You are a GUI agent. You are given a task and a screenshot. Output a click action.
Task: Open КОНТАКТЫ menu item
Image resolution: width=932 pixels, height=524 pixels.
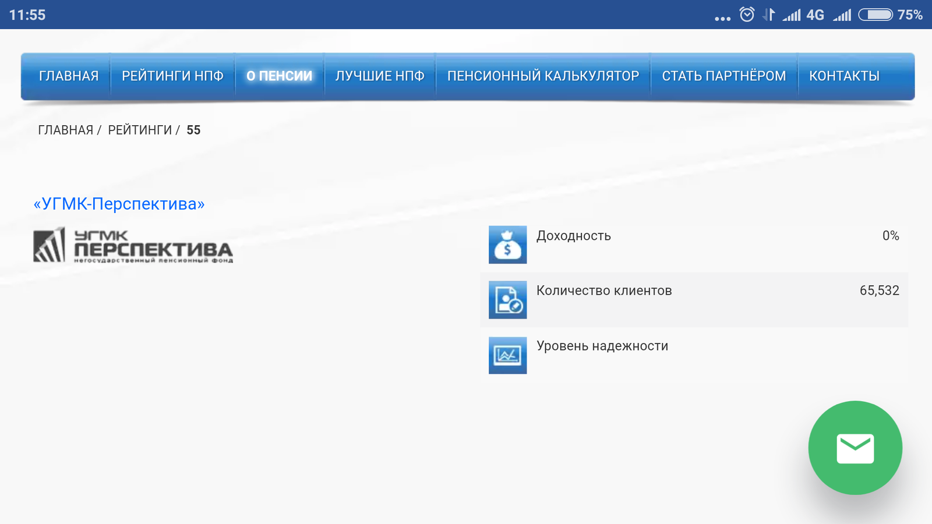coord(844,76)
